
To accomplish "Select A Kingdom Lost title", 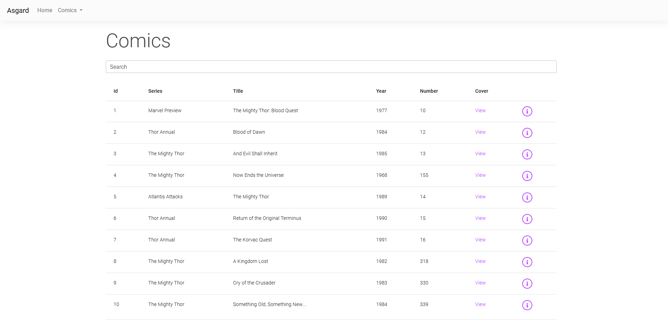I will coord(250,261).
